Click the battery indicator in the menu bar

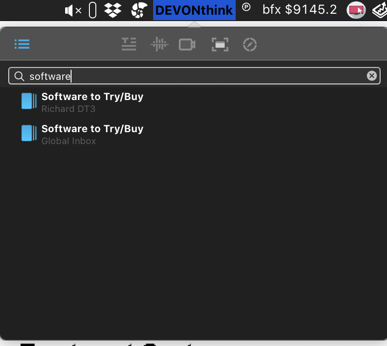pyautogui.click(x=92, y=9)
